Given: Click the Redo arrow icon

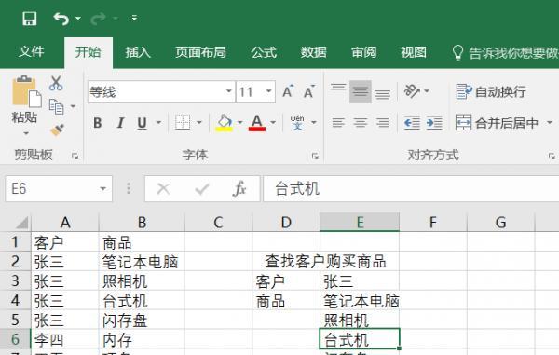Looking at the screenshot, I should (x=98, y=19).
